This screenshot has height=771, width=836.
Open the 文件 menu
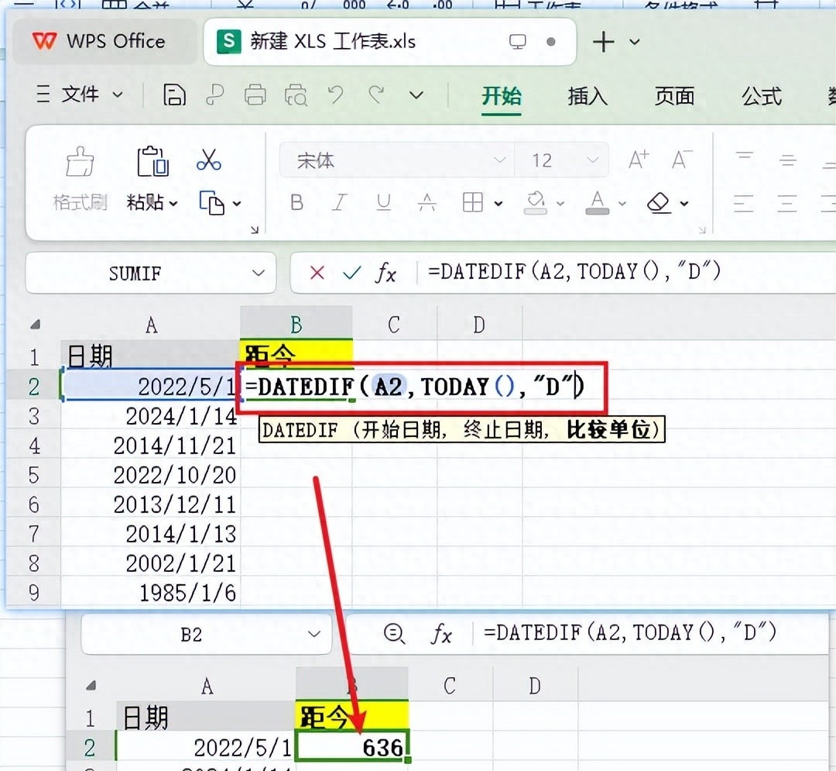[81, 95]
